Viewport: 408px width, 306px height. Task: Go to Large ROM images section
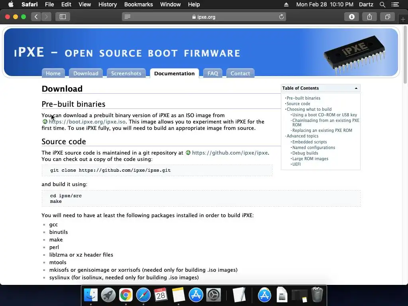(x=310, y=159)
